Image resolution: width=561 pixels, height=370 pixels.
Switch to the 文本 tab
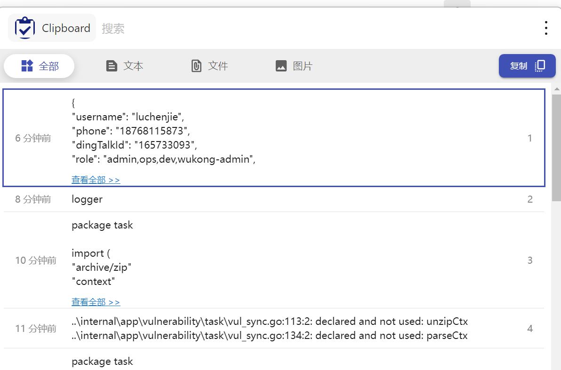click(125, 66)
